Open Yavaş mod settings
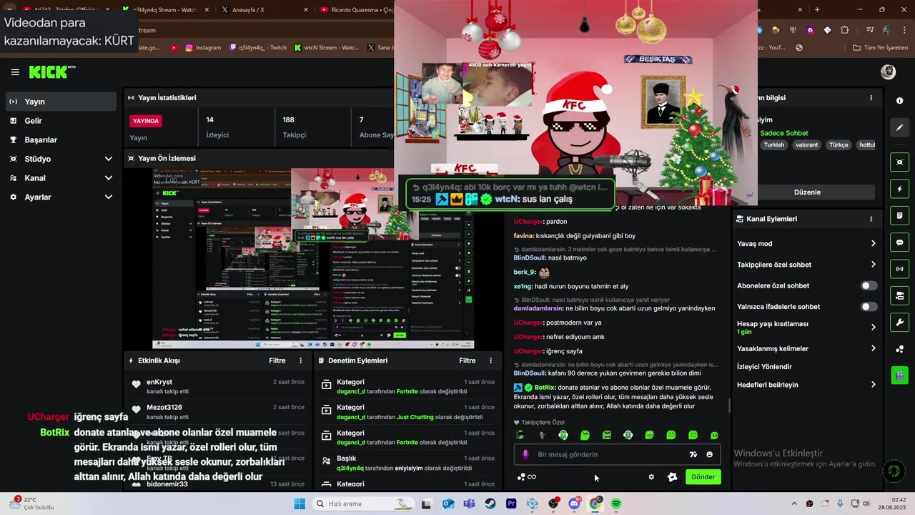915x515 pixels. click(806, 244)
